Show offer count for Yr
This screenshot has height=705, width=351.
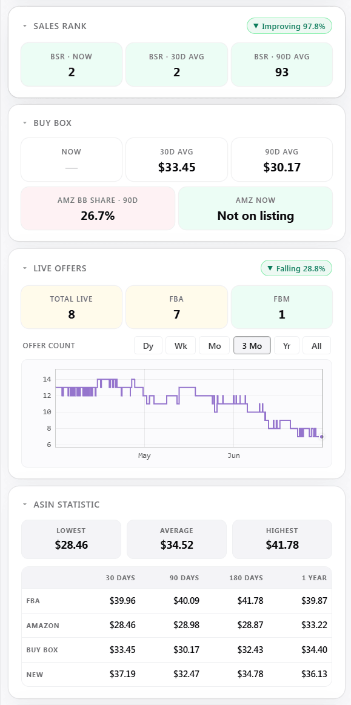pyautogui.click(x=287, y=345)
